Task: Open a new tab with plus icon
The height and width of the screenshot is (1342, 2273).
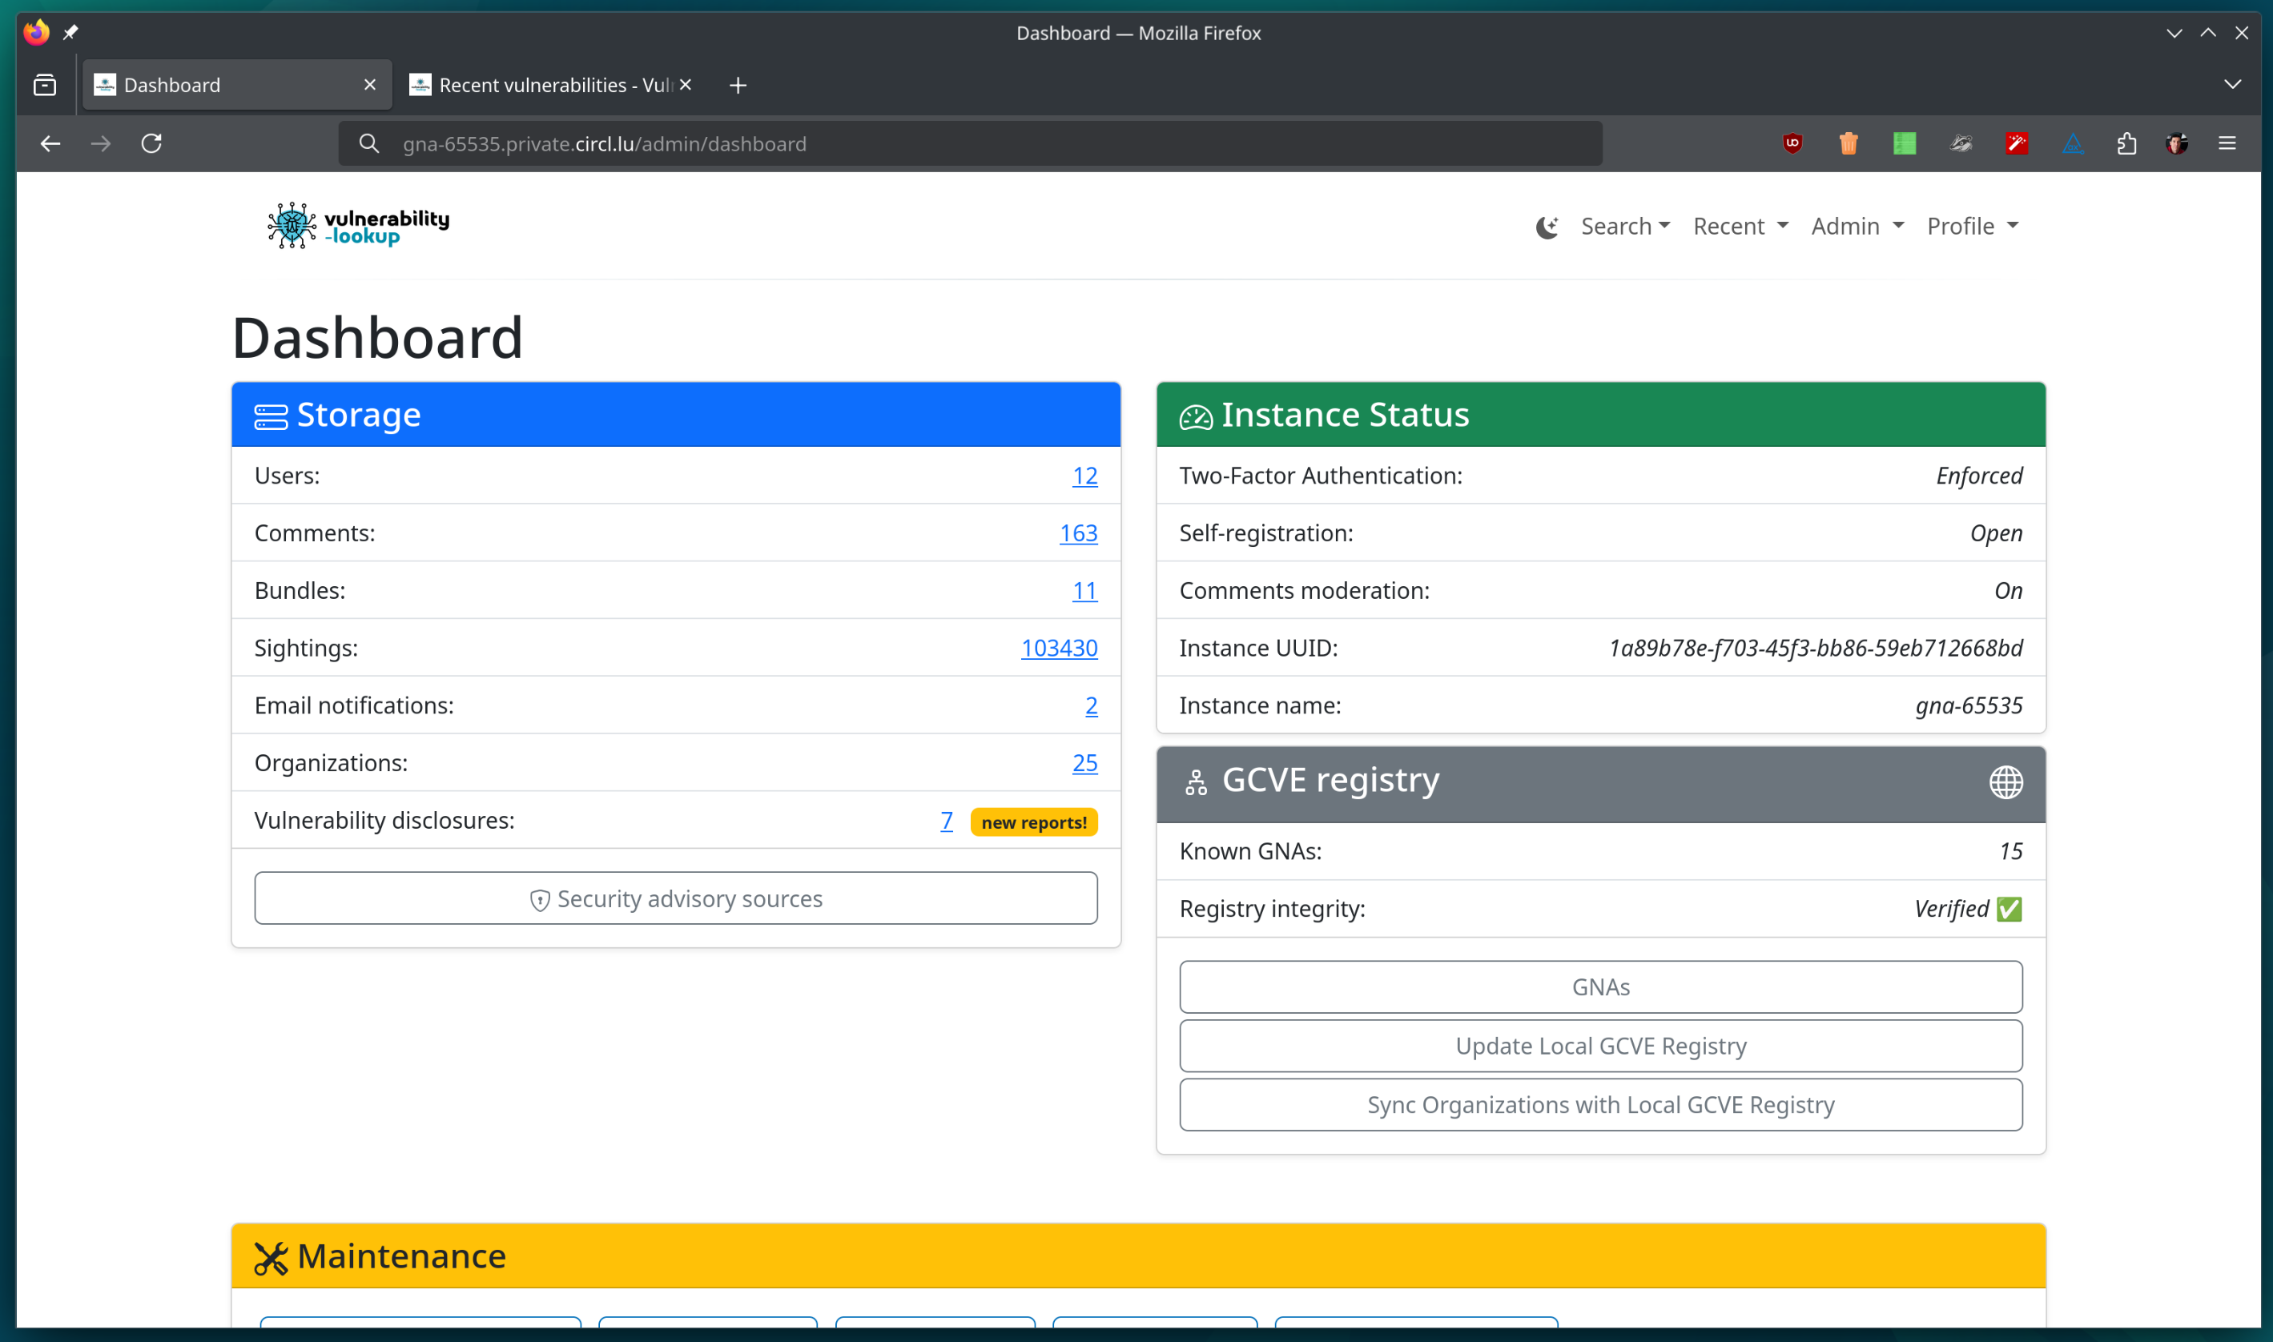Action: coord(738,85)
